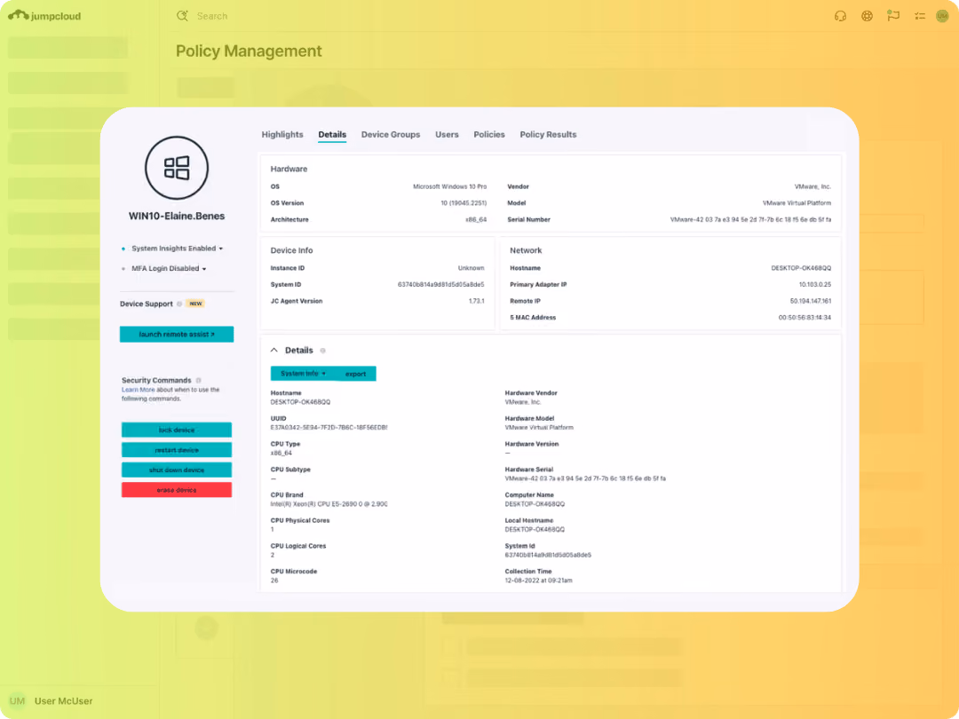Screen dimensions: 959x719
Task: Focus the top Search field
Action: coord(211,16)
